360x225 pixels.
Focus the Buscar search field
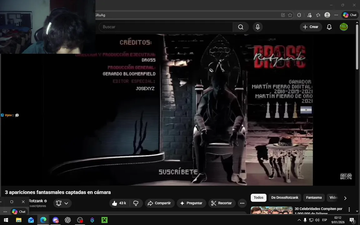point(166,27)
